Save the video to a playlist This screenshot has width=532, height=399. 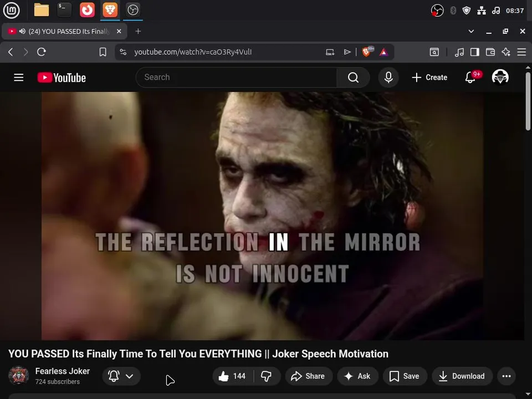pyautogui.click(x=405, y=376)
